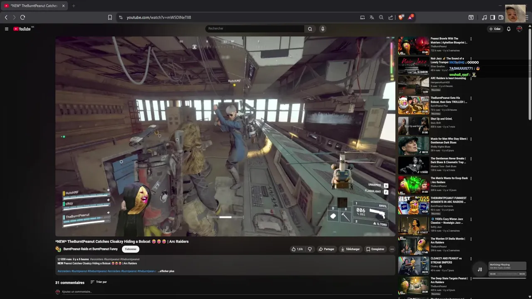
Task: Click the S'abonner subscribe button
Action: pos(131,249)
